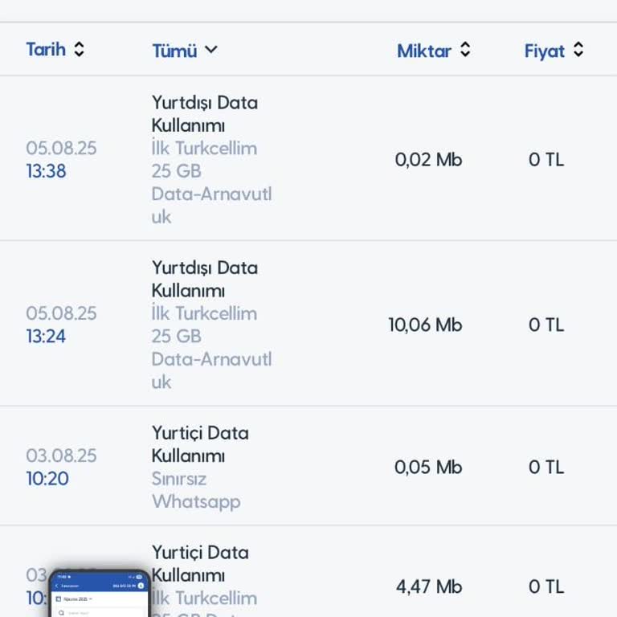Sort usage records by Fiyat header
The image size is (617, 617).
(x=545, y=51)
